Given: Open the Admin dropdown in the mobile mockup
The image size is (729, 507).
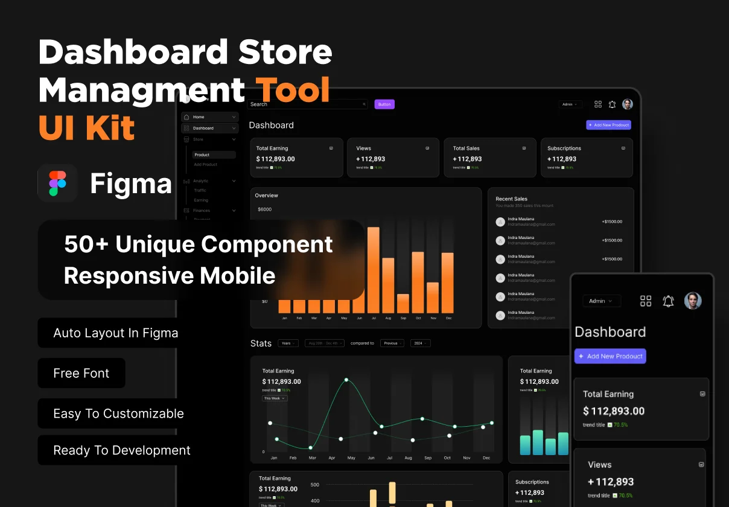Looking at the screenshot, I should click(601, 301).
